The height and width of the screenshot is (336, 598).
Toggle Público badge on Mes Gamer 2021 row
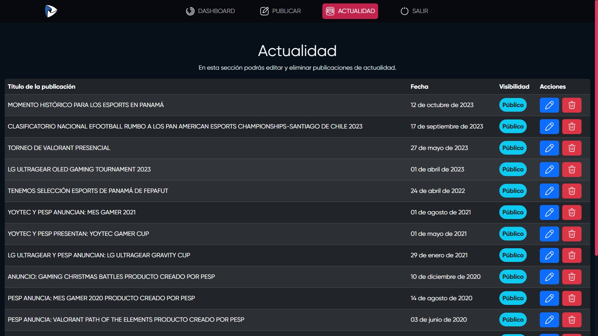(513, 212)
